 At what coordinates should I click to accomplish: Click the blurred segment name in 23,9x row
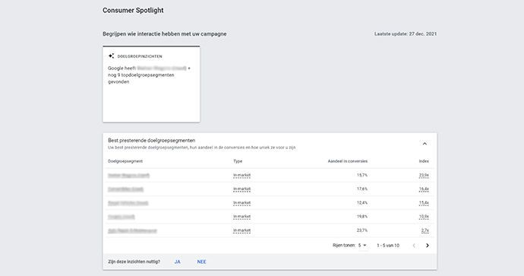click(128, 176)
